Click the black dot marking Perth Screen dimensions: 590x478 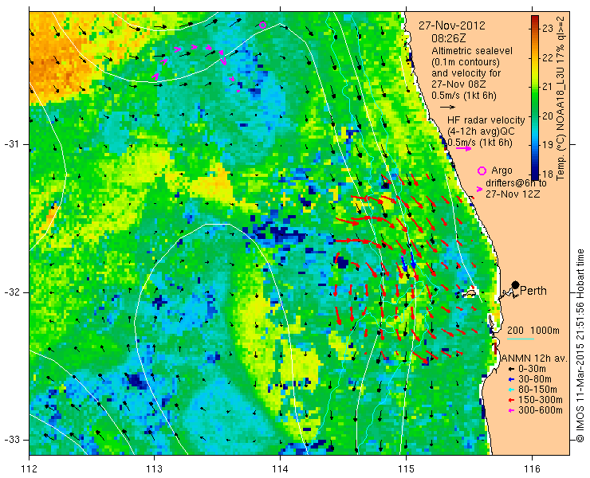(x=515, y=285)
